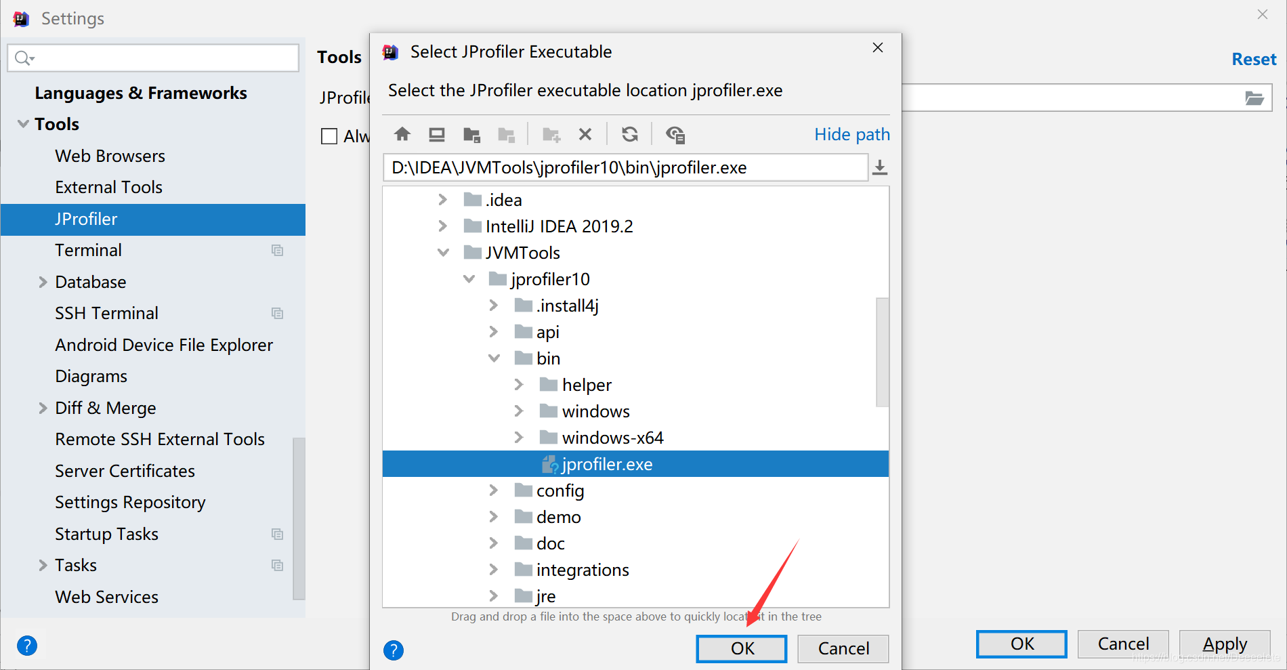This screenshot has width=1287, height=670.
Task: Click the file path input field
Action: (625, 167)
